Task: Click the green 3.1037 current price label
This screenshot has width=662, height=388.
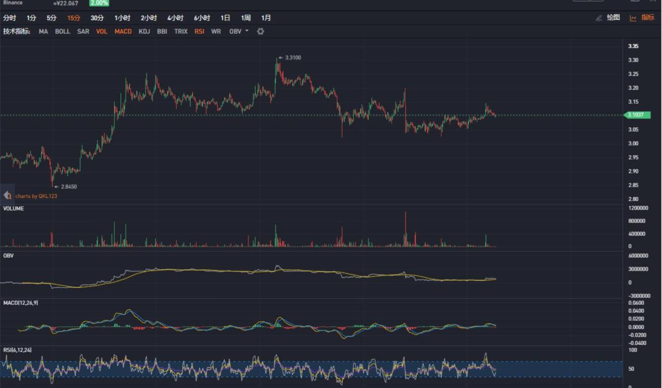Action: [637, 115]
